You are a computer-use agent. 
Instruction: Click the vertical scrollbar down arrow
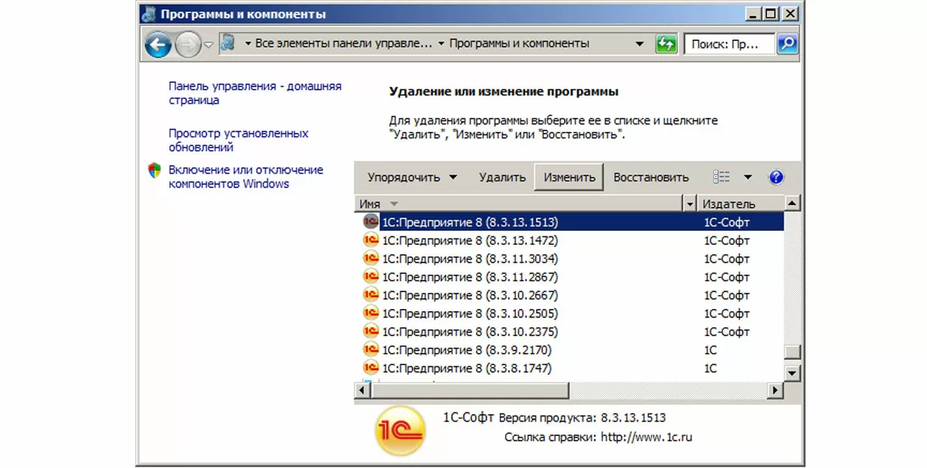pos(792,373)
